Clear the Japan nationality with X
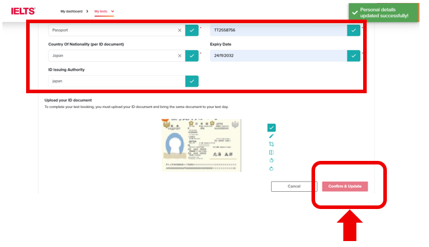 coord(179,56)
